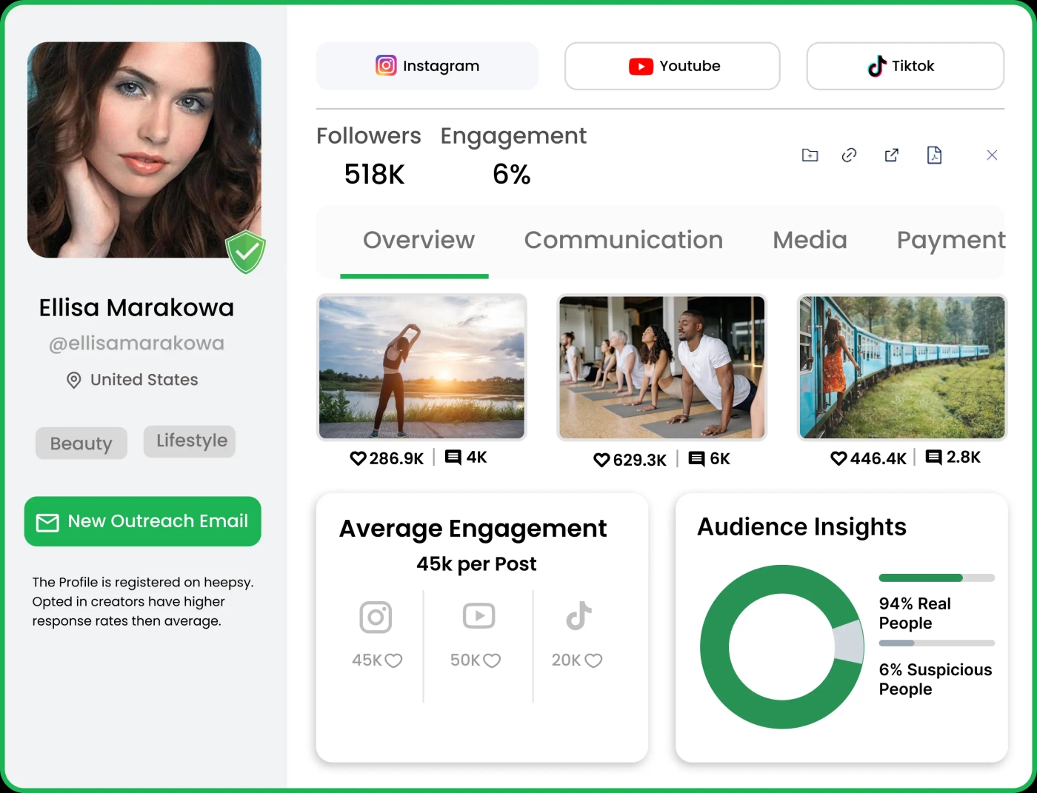Click the Instagram icon under Average Engagement
The height and width of the screenshot is (793, 1037).
[376, 617]
